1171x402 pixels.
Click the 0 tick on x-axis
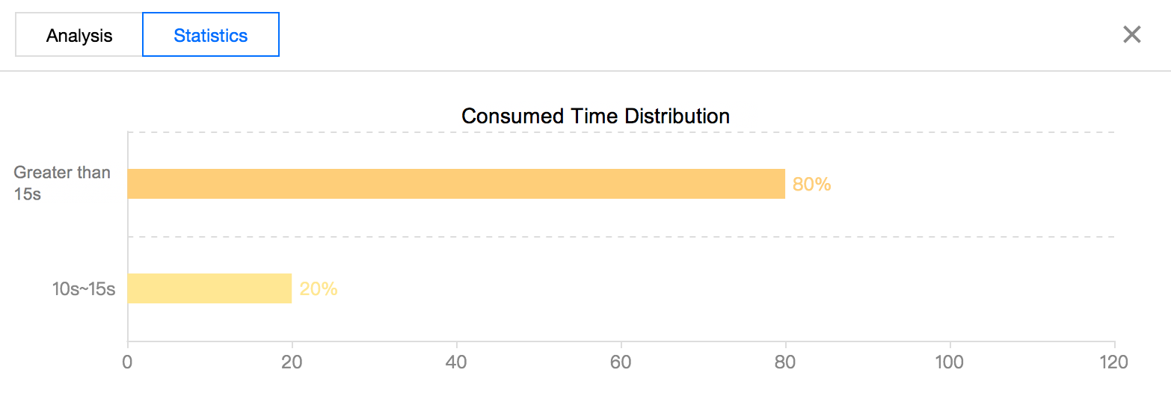(x=128, y=362)
